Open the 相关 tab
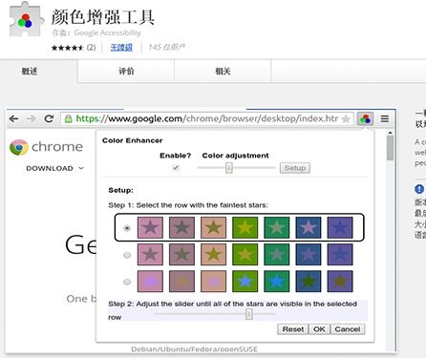Viewport: 426px width, 358px height. coord(223,71)
